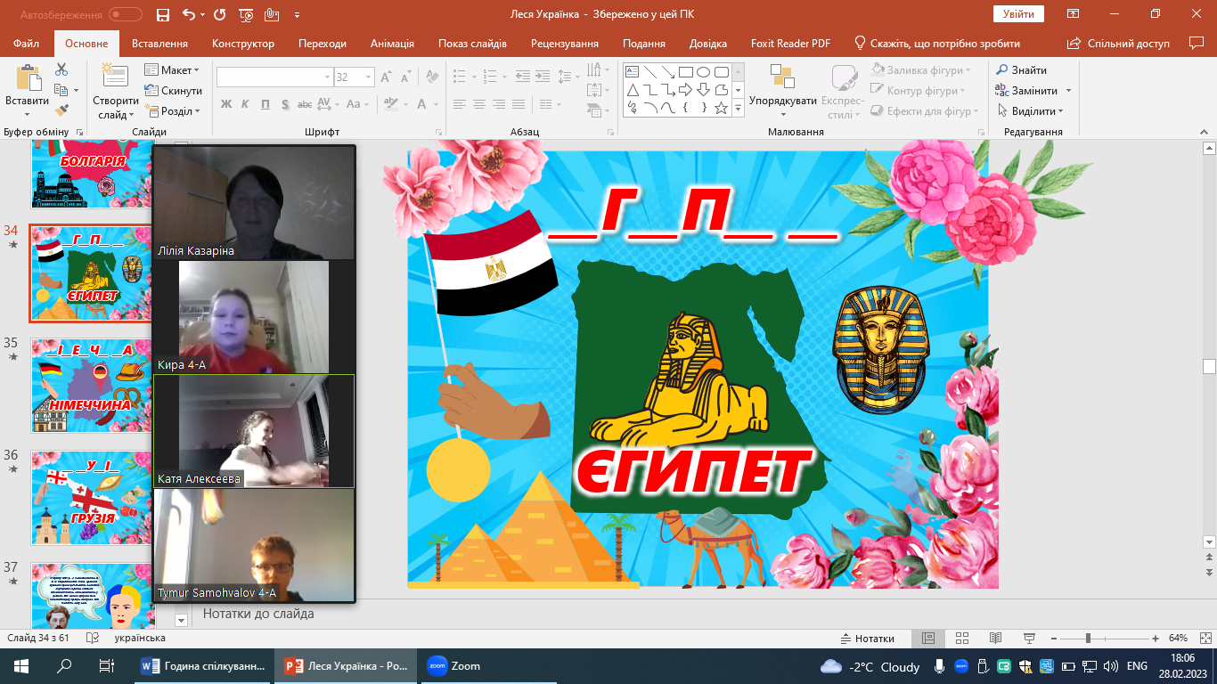
Task: Click the Спільний доступ share button
Action: [x=1118, y=44]
